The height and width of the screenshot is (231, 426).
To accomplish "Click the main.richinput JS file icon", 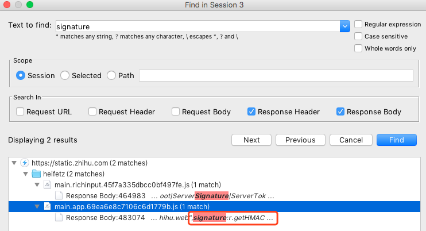I will [47, 184].
